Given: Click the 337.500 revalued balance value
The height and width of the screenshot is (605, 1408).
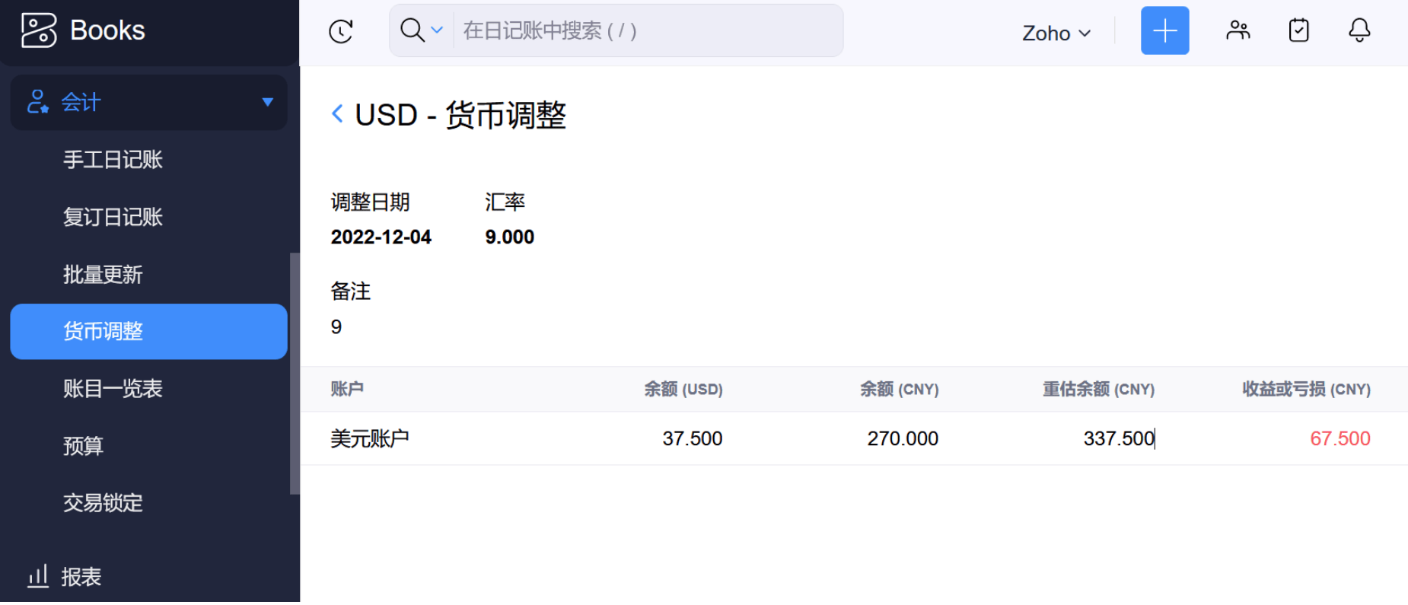Looking at the screenshot, I should point(1119,438).
